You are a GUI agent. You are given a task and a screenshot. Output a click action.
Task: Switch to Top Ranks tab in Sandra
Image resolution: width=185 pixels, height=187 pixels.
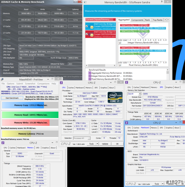pos(158,20)
